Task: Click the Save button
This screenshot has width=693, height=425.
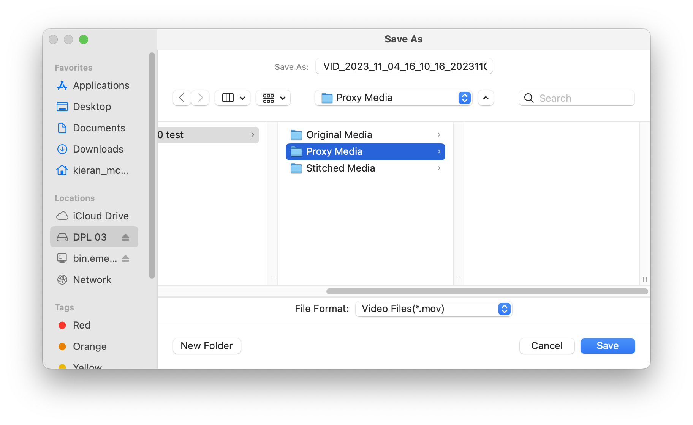Action: [608, 346]
